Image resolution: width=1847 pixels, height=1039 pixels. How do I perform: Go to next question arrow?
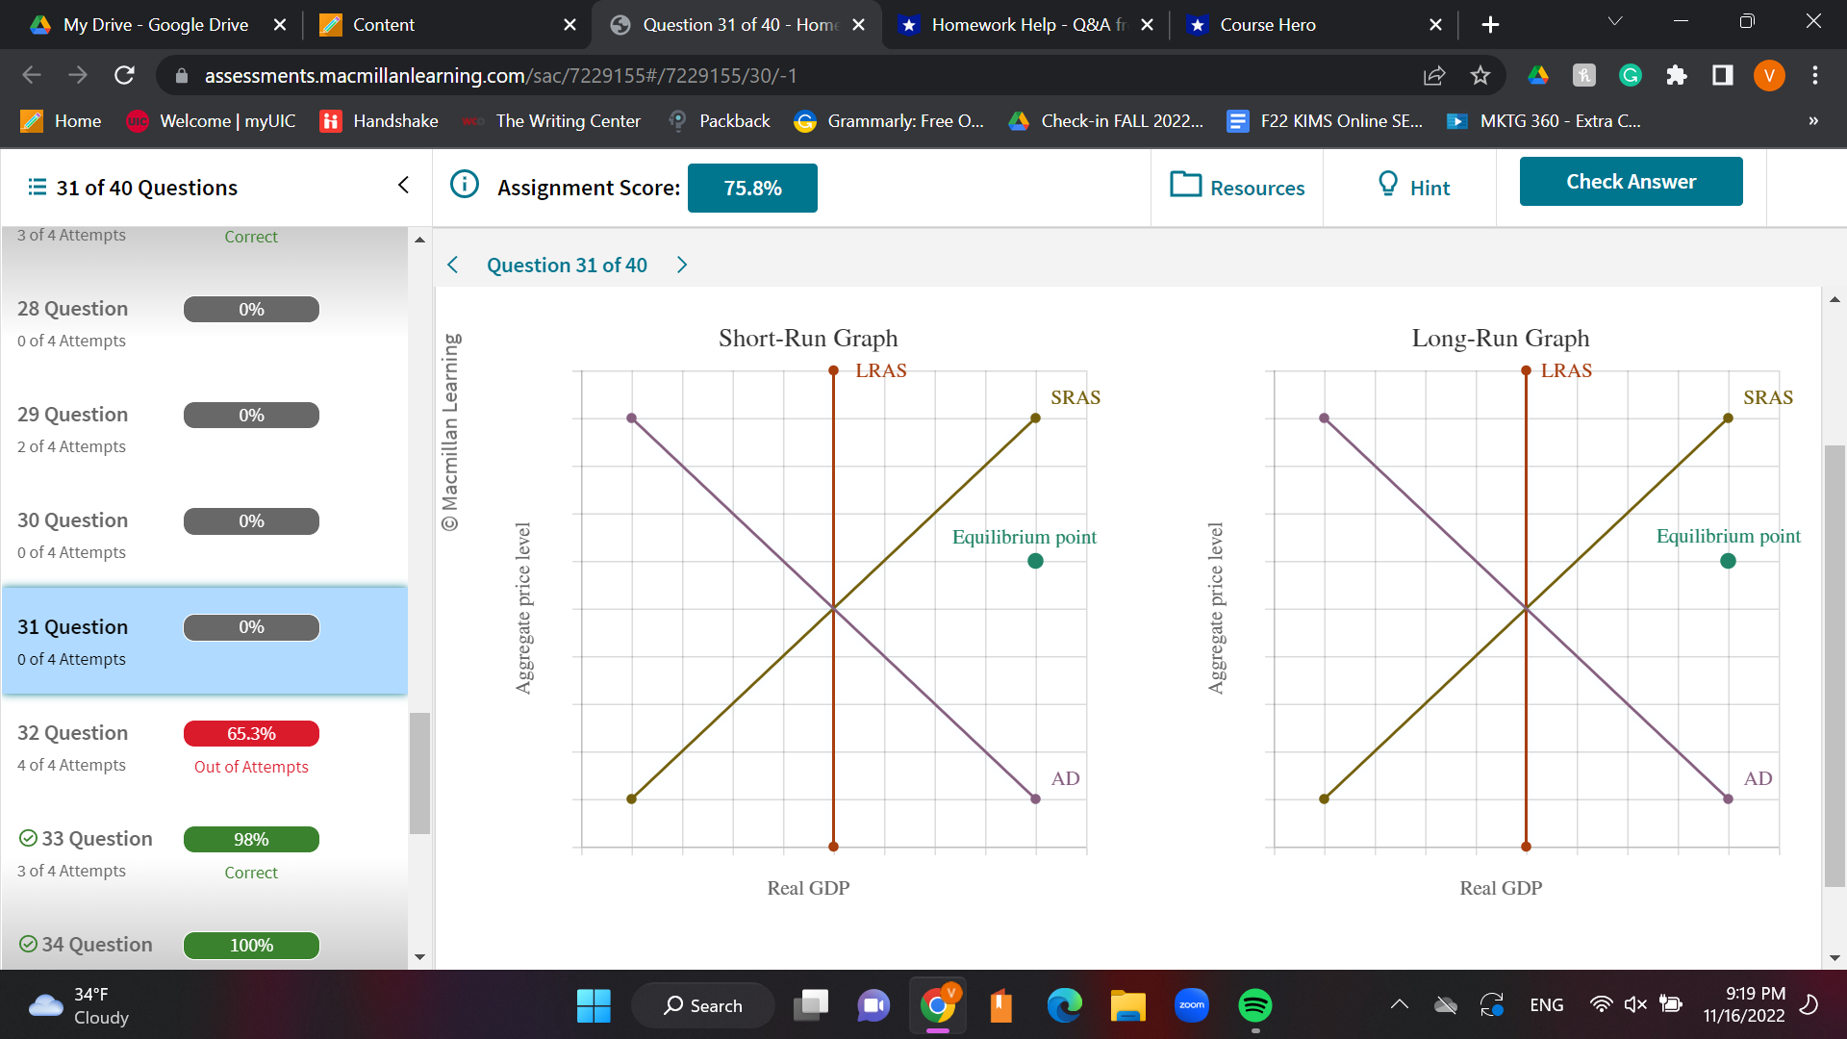682,266
